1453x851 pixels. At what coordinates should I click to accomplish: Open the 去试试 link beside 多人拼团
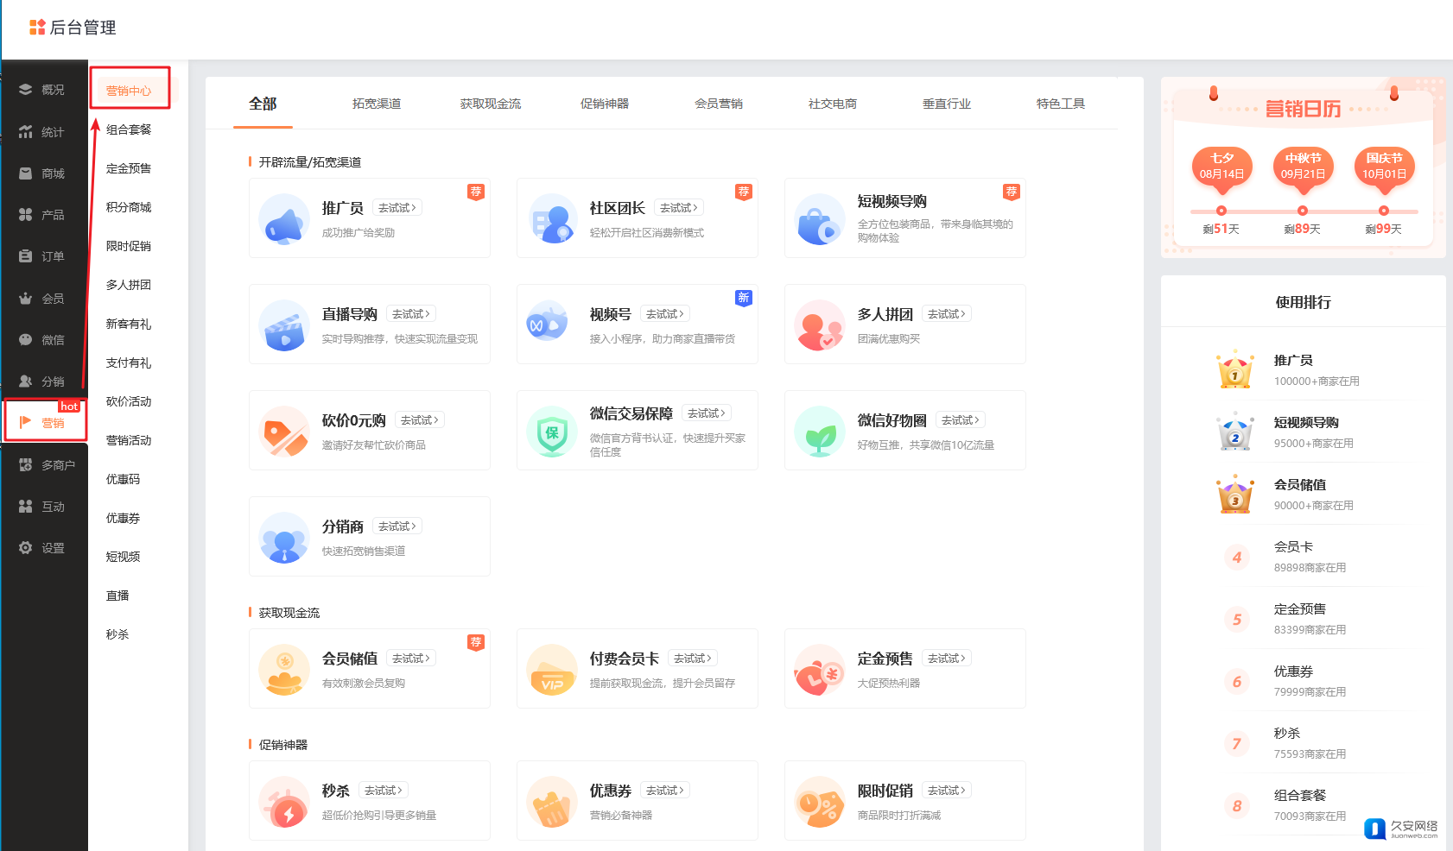pyautogui.click(x=946, y=314)
